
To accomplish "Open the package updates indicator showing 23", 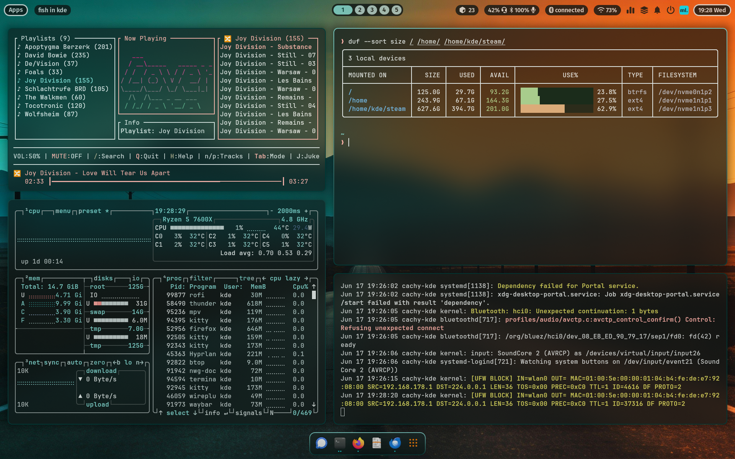I will point(467,10).
